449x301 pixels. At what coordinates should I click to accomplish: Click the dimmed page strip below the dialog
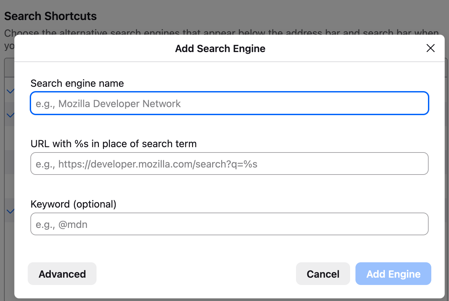tap(224, 300)
